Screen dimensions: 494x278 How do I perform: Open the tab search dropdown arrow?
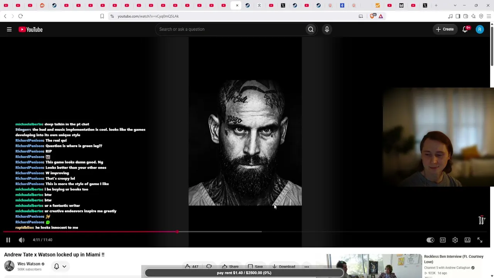pos(455,5)
